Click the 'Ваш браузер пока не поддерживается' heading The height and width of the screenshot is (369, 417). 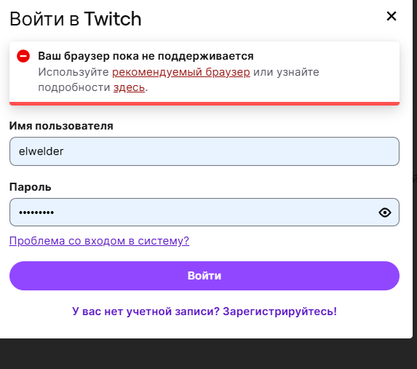click(146, 56)
